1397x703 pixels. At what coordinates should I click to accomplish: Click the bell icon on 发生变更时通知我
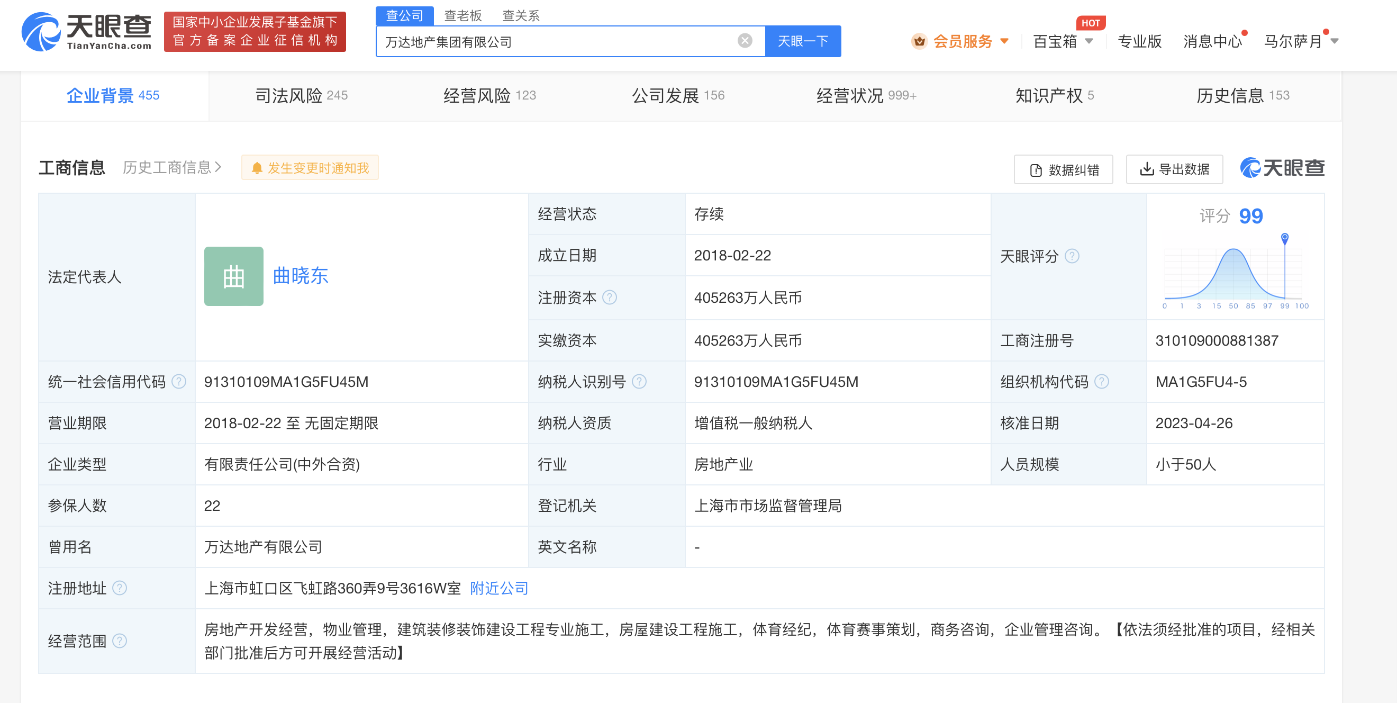click(257, 168)
